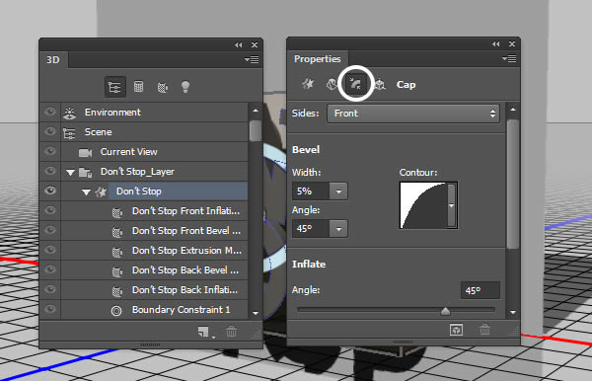The height and width of the screenshot is (381, 592).
Task: Filter 3D panel by materials
Action: (163, 87)
